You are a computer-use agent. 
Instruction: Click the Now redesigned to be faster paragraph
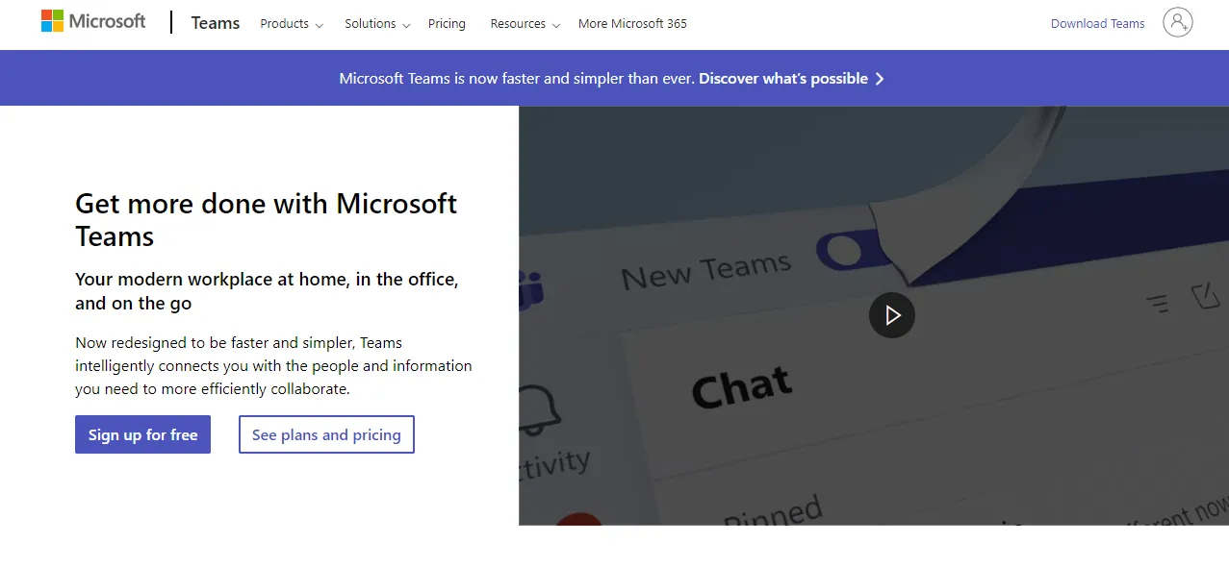pos(273,366)
